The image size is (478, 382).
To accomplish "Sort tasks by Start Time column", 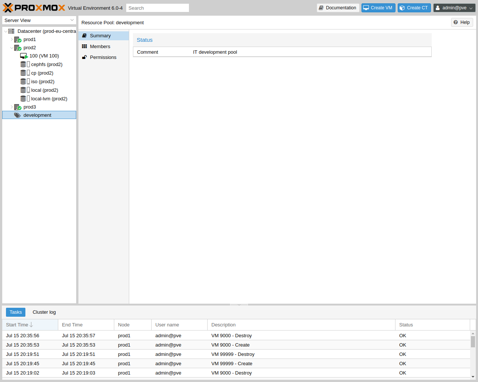I will click(17, 325).
